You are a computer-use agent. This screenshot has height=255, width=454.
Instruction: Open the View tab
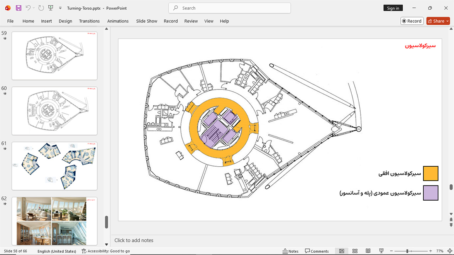tap(209, 21)
